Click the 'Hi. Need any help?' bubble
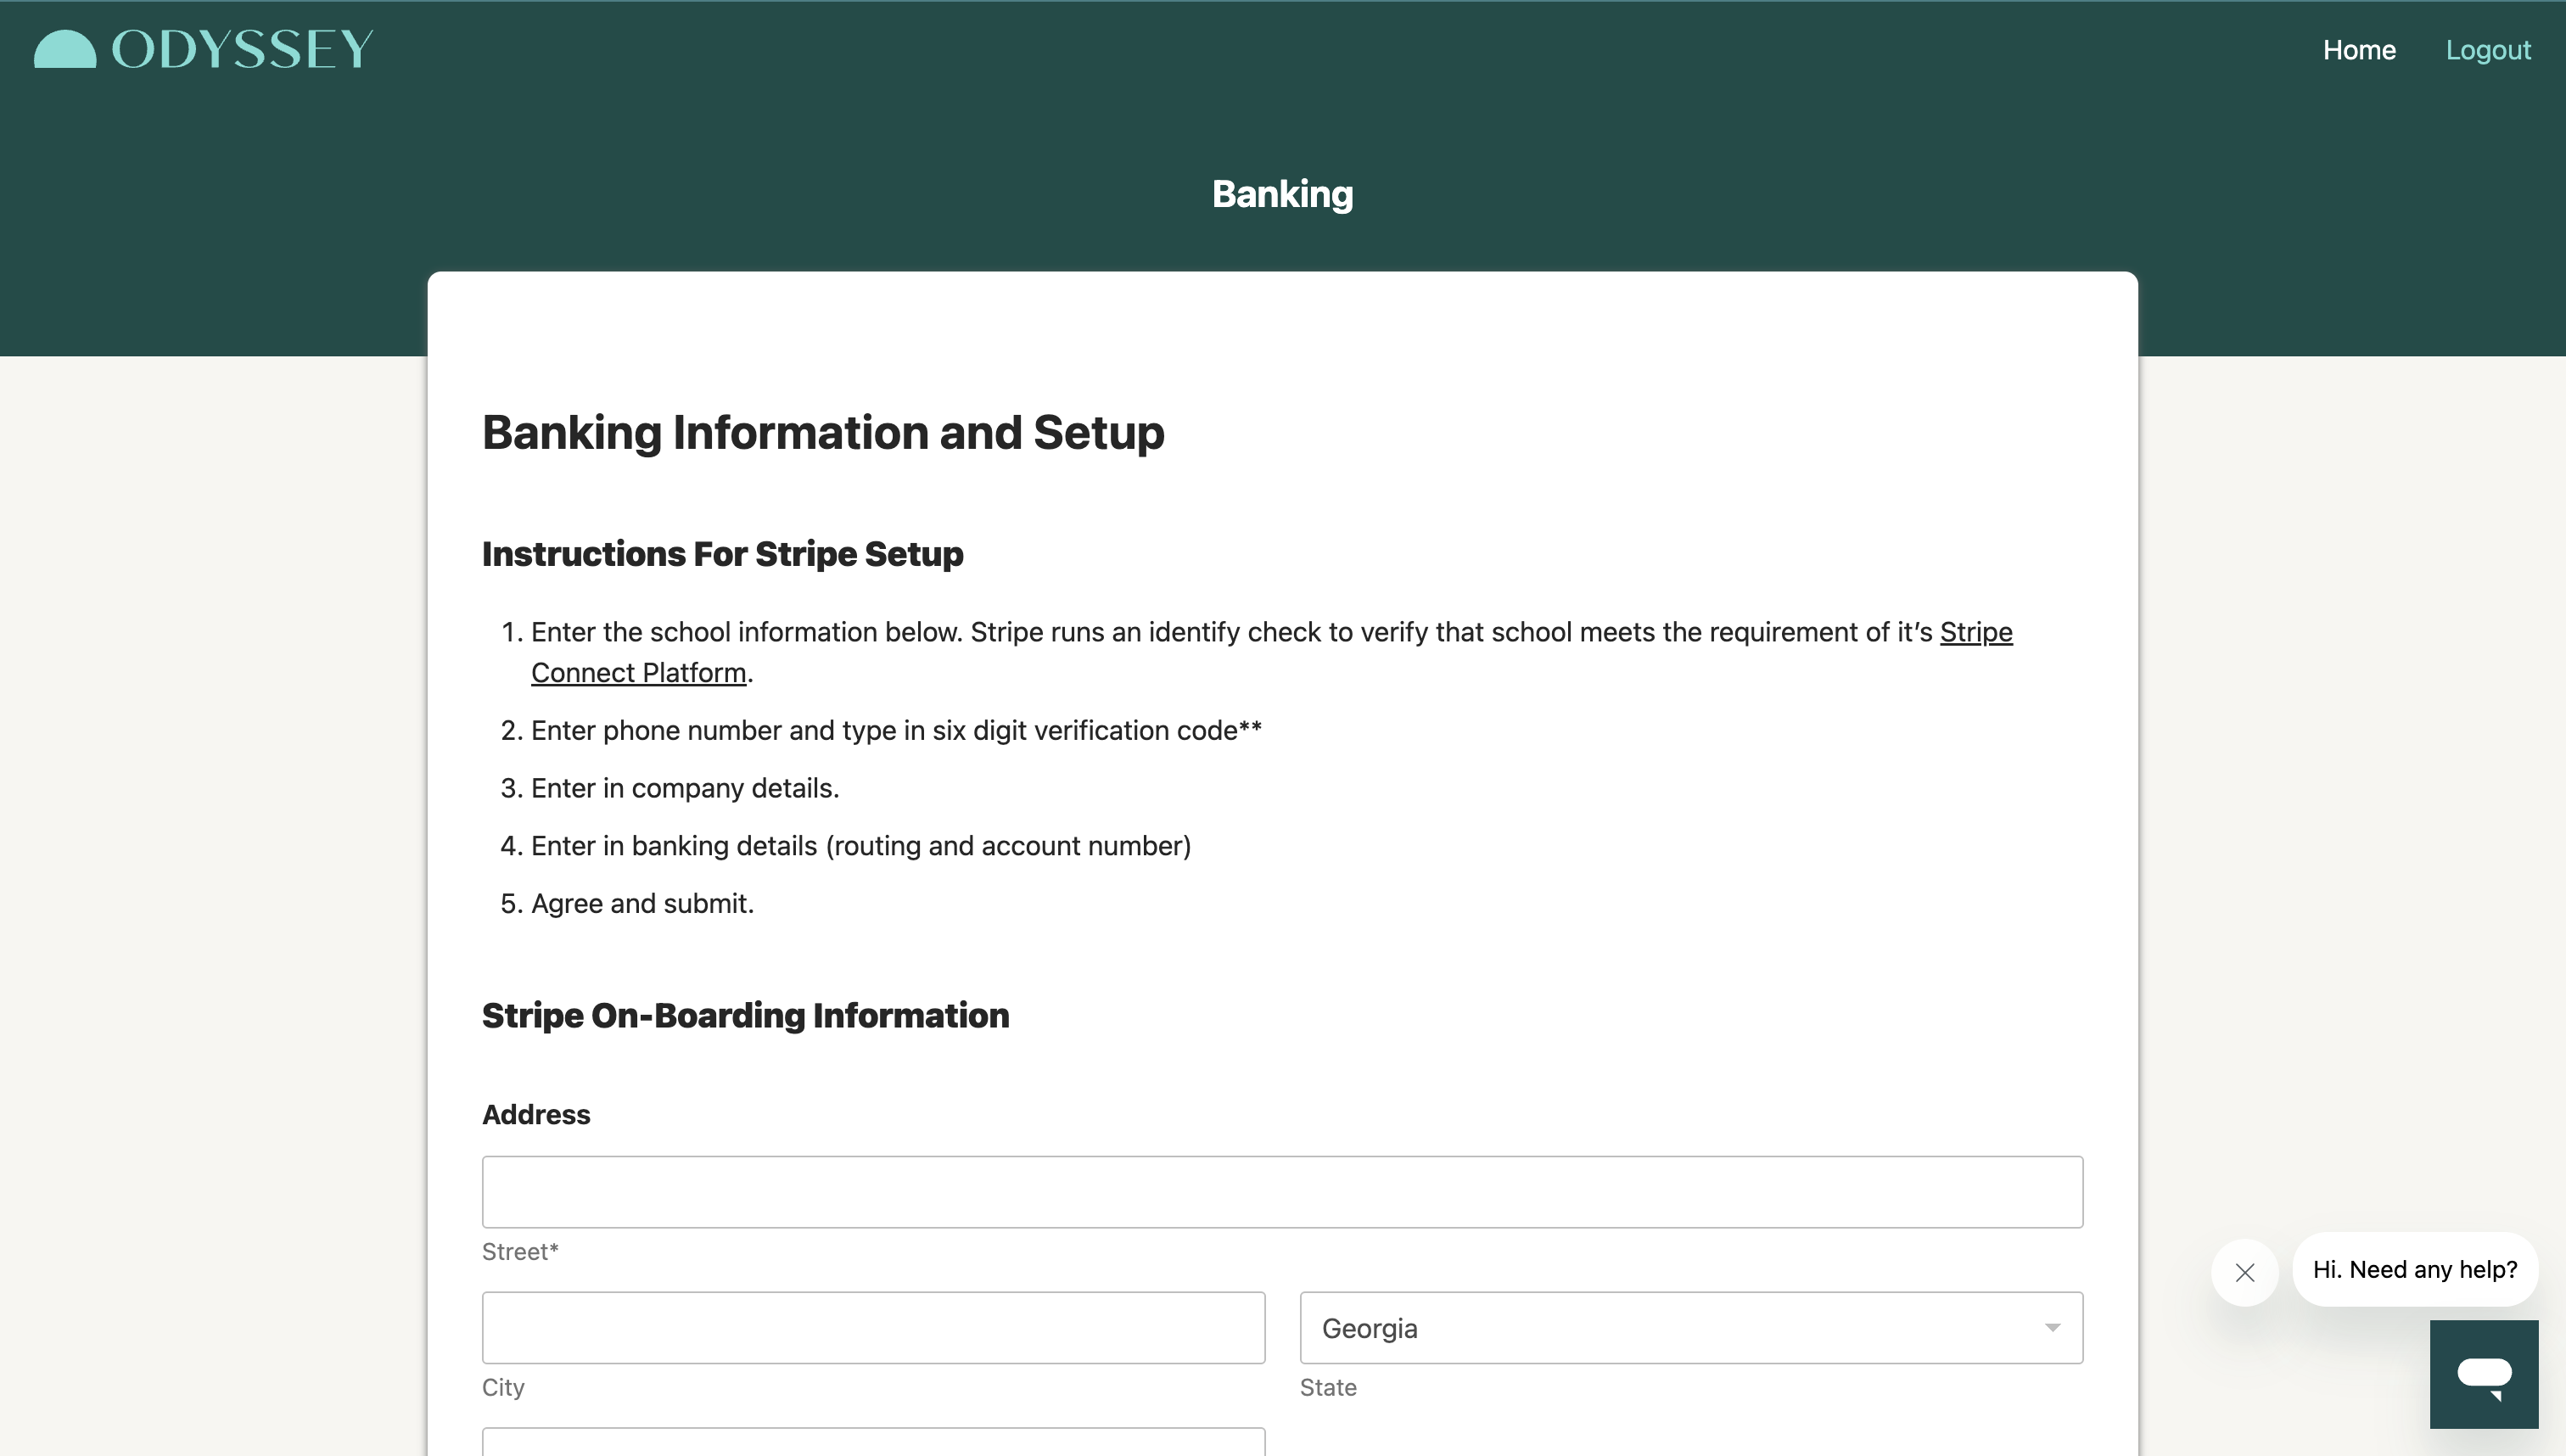Screen dimensions: 2566x1456 pos(2415,1269)
